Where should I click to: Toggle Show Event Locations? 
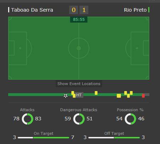coord(79,84)
